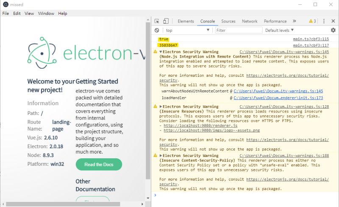The width and height of the screenshot is (339, 207).
Task: Switch to the Console tab
Action: [208, 21]
